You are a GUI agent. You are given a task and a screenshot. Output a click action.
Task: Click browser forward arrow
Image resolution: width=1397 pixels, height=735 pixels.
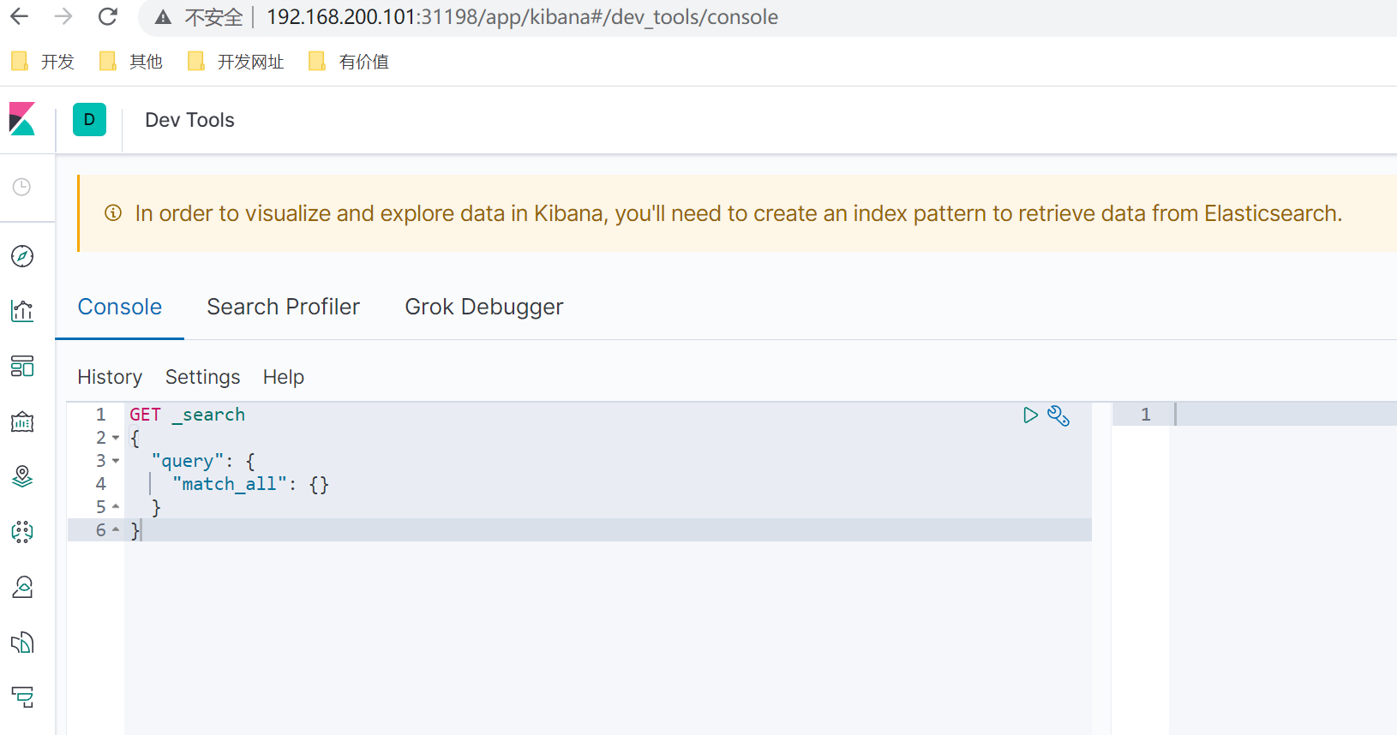[x=63, y=16]
